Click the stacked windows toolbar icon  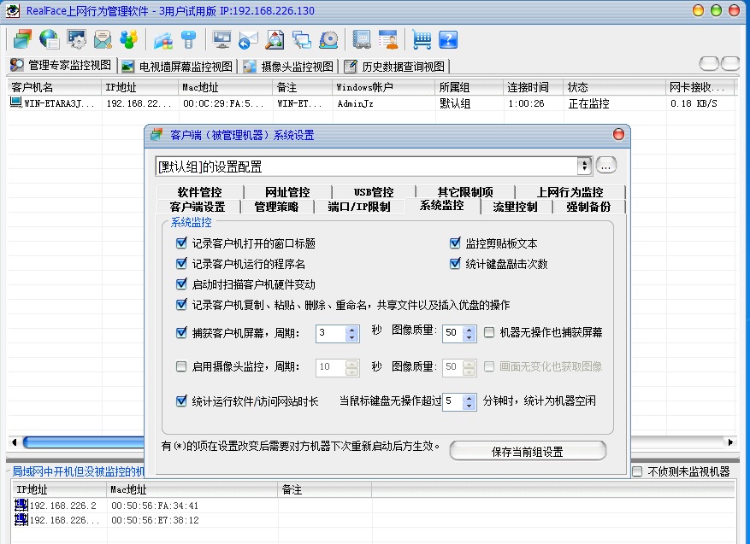coord(22,39)
